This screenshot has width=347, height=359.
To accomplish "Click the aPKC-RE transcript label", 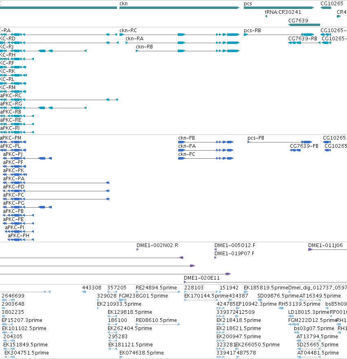I will click(11, 120).
